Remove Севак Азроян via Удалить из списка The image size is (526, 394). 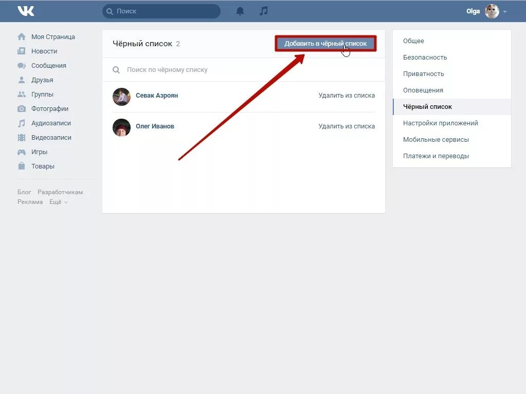(347, 96)
